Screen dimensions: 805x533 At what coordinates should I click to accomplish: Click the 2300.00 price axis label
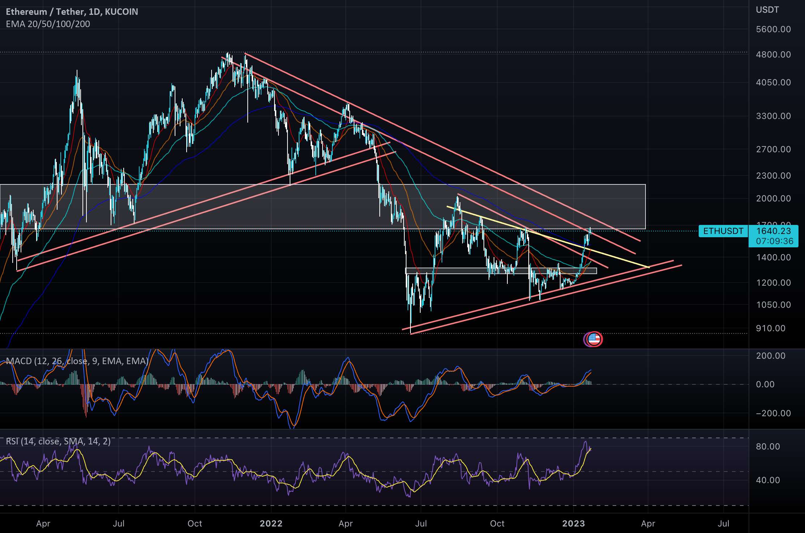coord(773,176)
